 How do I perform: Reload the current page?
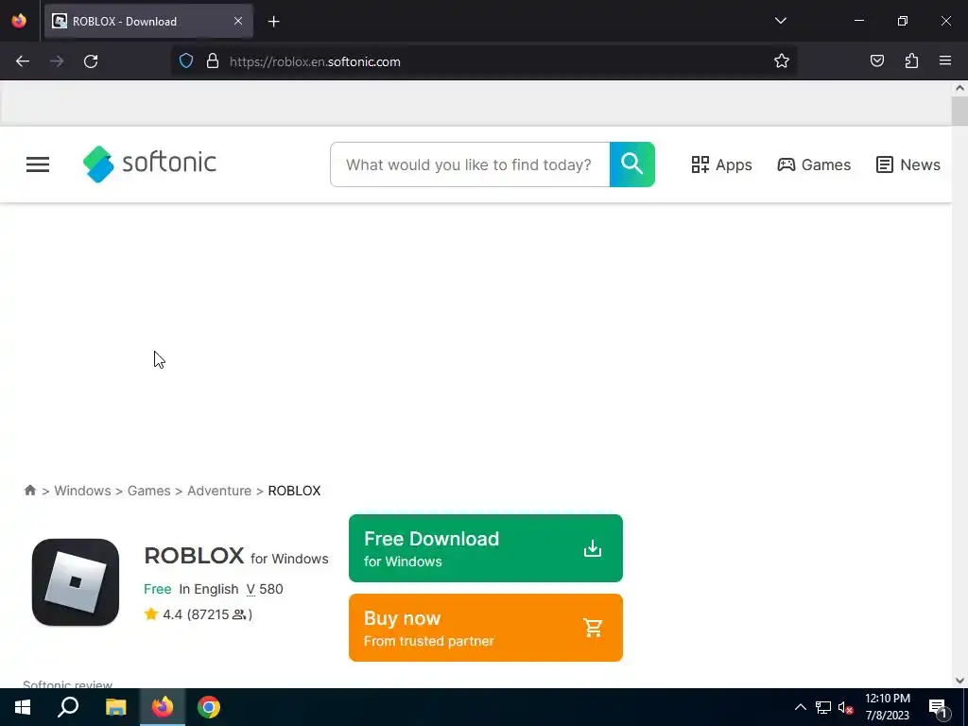tap(91, 61)
